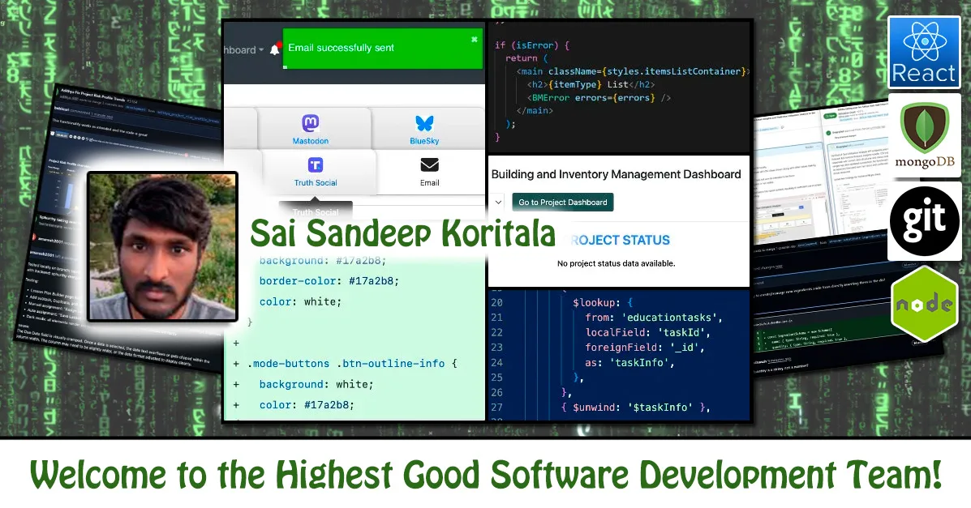Click the .mode-buttons .btn-outline-info selector line

coord(352,364)
